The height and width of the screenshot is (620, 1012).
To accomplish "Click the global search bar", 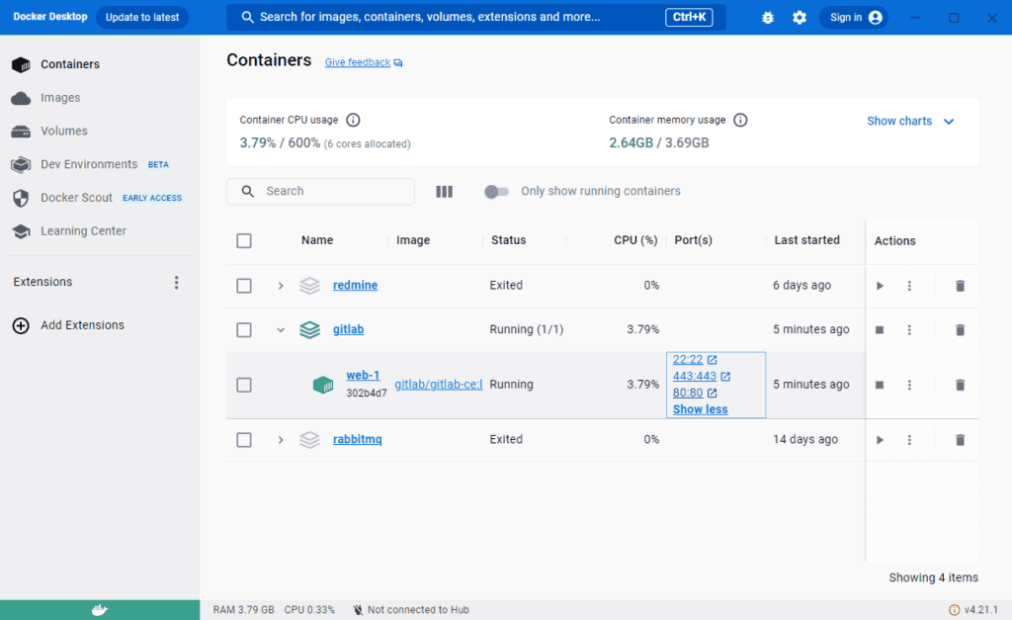I will pyautogui.click(x=475, y=18).
